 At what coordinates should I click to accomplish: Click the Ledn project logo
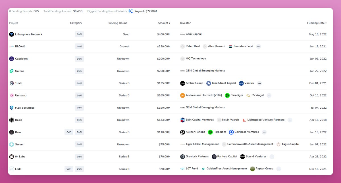[11, 169]
